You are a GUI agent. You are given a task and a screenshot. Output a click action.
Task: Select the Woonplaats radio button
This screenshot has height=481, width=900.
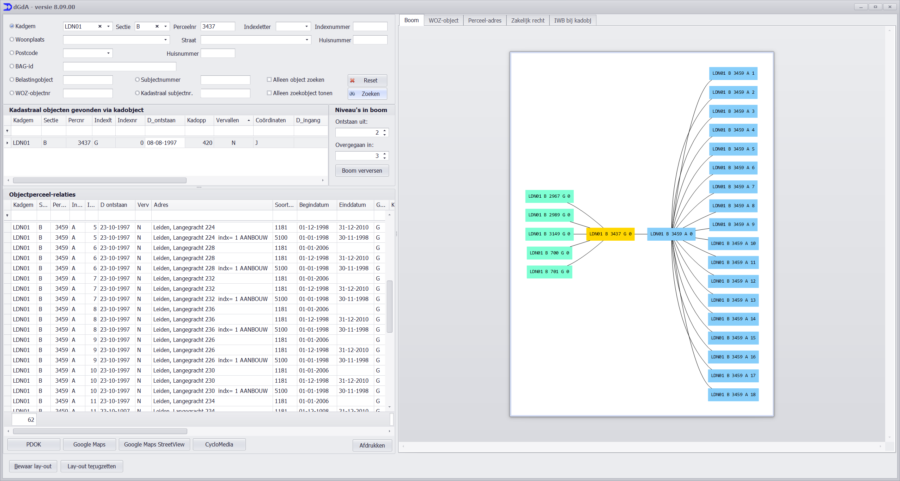pyautogui.click(x=12, y=39)
